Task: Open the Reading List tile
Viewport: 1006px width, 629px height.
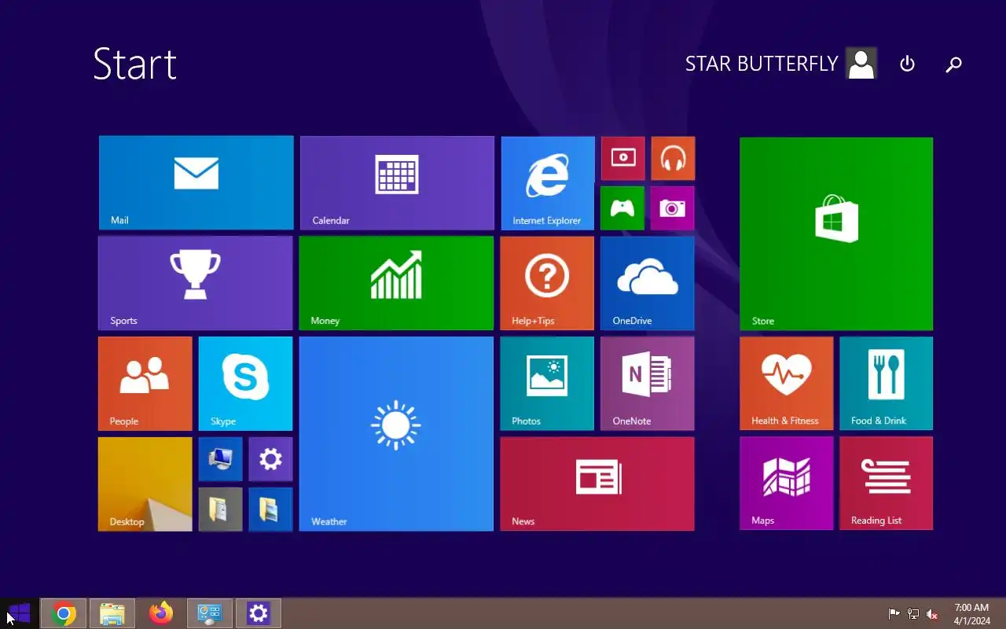Action: coord(886,484)
